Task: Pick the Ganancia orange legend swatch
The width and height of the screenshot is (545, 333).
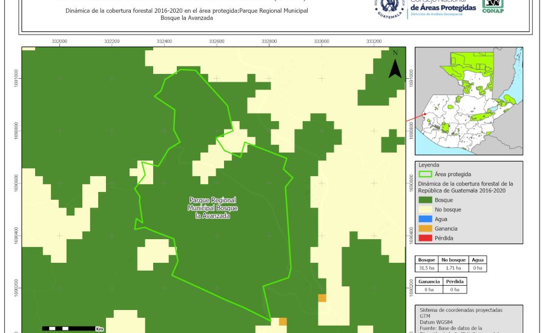Action: pyautogui.click(x=424, y=228)
